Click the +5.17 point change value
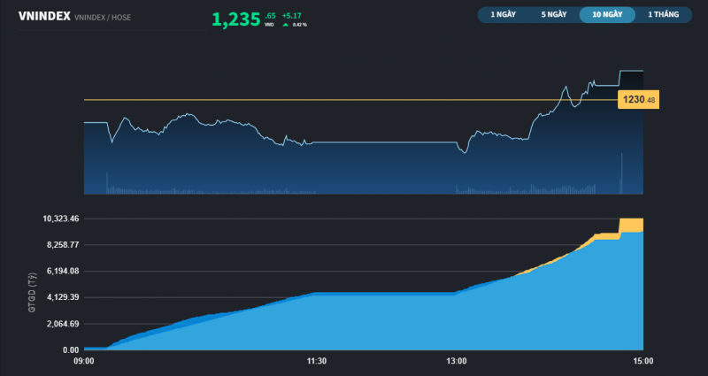 click(292, 15)
